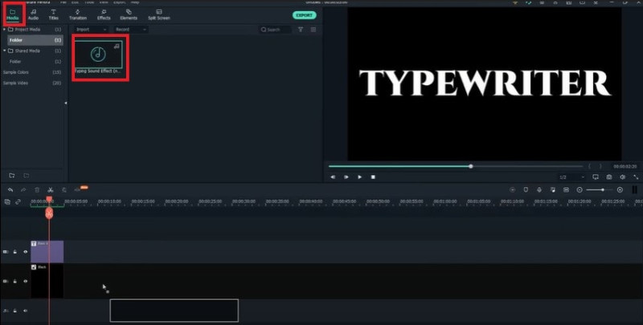Screen dimensions: 643x325
Task: Click the EXPORT button
Action: pos(305,15)
